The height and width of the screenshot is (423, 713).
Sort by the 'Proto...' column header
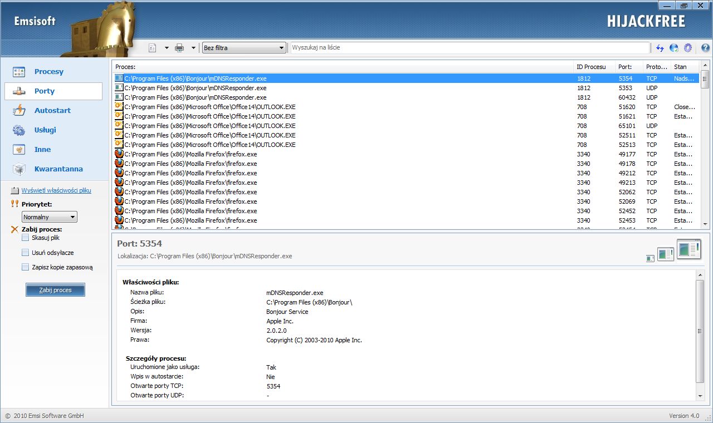point(657,67)
